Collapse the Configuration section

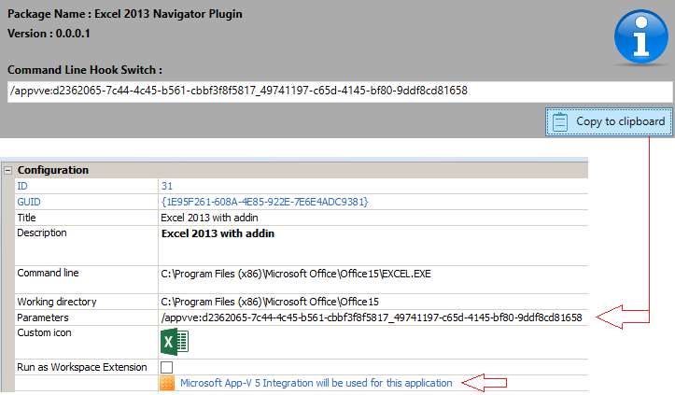8,171
